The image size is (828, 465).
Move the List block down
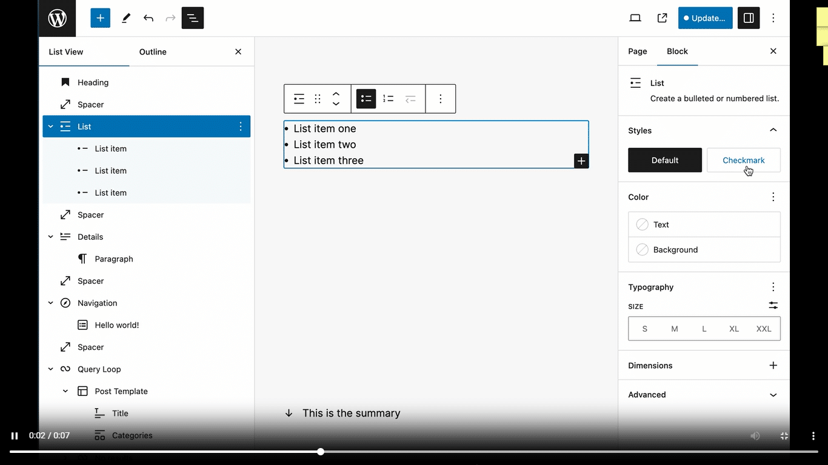tap(336, 104)
